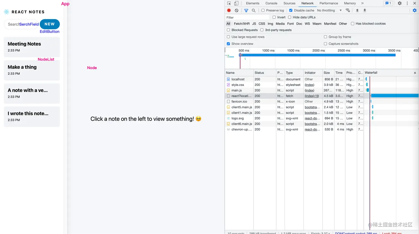Import HAR file upload icon
Viewport: 419px width, 234px height.
click(357, 10)
